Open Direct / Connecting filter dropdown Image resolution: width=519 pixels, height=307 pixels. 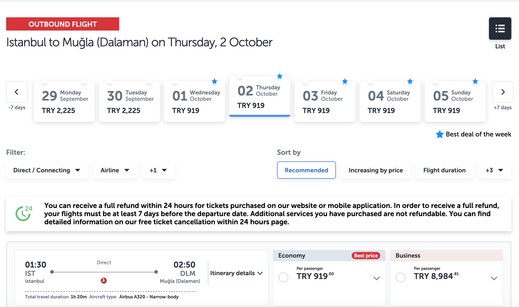point(47,170)
